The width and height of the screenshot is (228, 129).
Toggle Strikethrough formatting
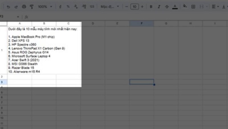pos(167,7)
